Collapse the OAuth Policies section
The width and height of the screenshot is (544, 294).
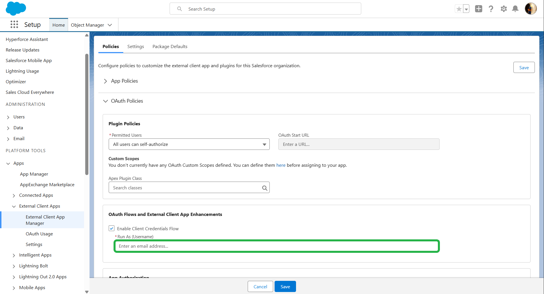click(x=106, y=101)
